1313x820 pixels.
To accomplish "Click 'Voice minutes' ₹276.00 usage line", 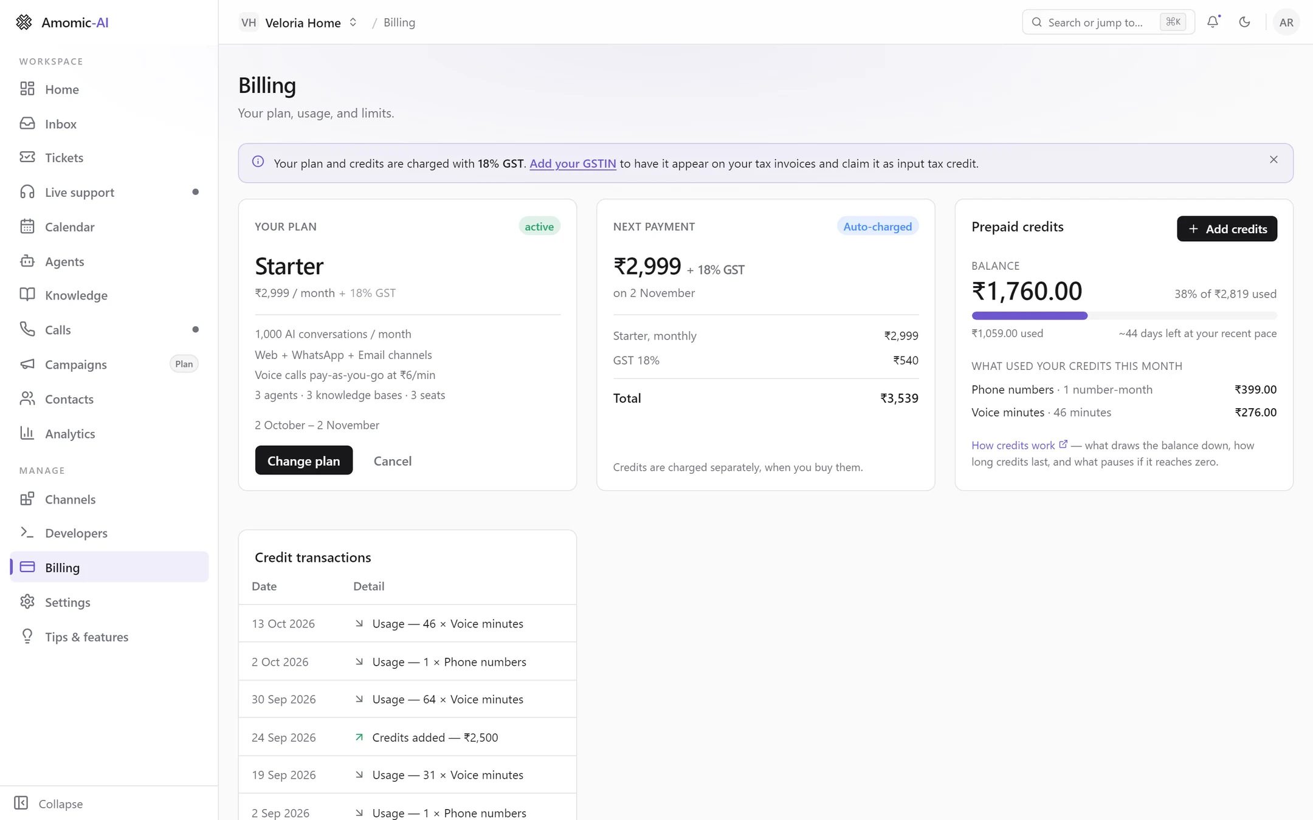I will click(x=1124, y=412).
